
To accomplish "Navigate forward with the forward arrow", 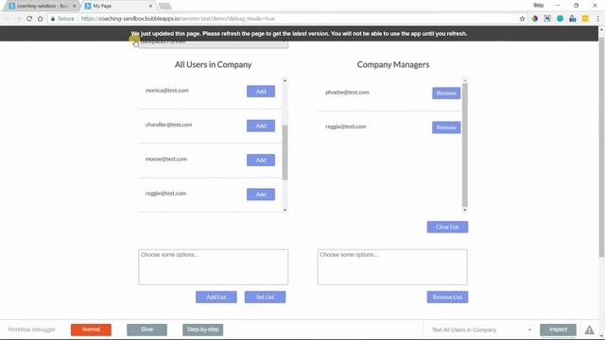I will (18, 19).
